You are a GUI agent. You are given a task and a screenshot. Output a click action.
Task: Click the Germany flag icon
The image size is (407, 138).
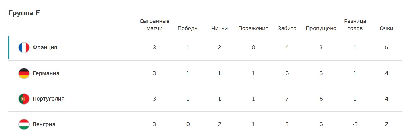24,73
